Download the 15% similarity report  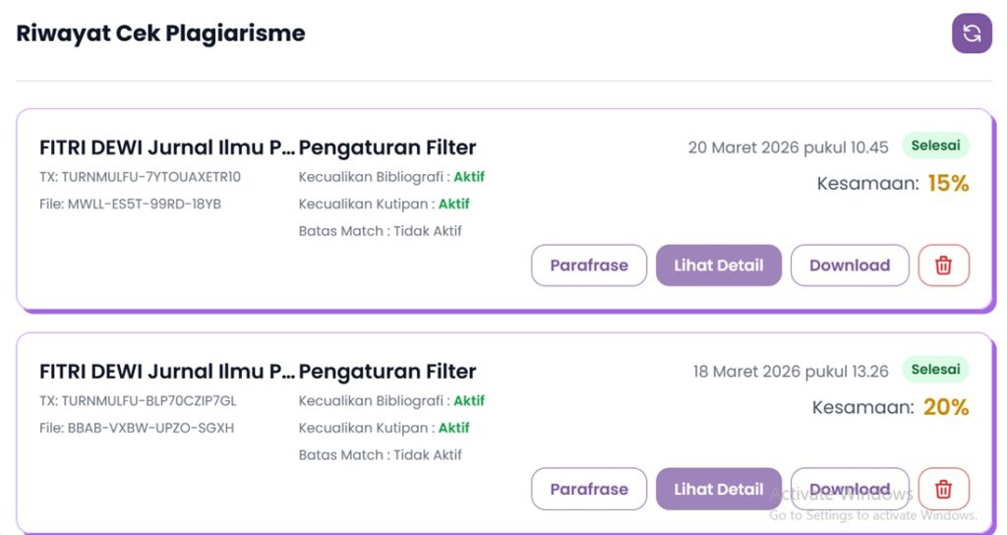(850, 266)
